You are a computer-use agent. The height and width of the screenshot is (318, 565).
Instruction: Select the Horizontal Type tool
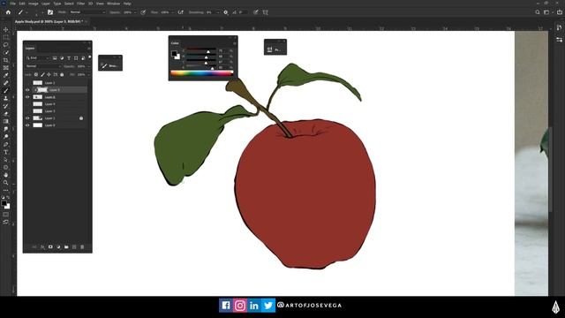click(6, 152)
